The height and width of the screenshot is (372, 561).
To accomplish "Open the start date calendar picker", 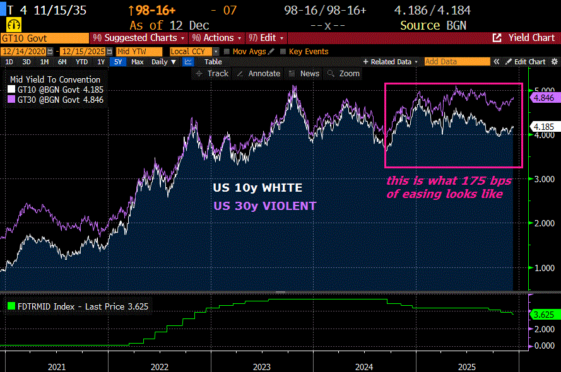I will point(50,52).
